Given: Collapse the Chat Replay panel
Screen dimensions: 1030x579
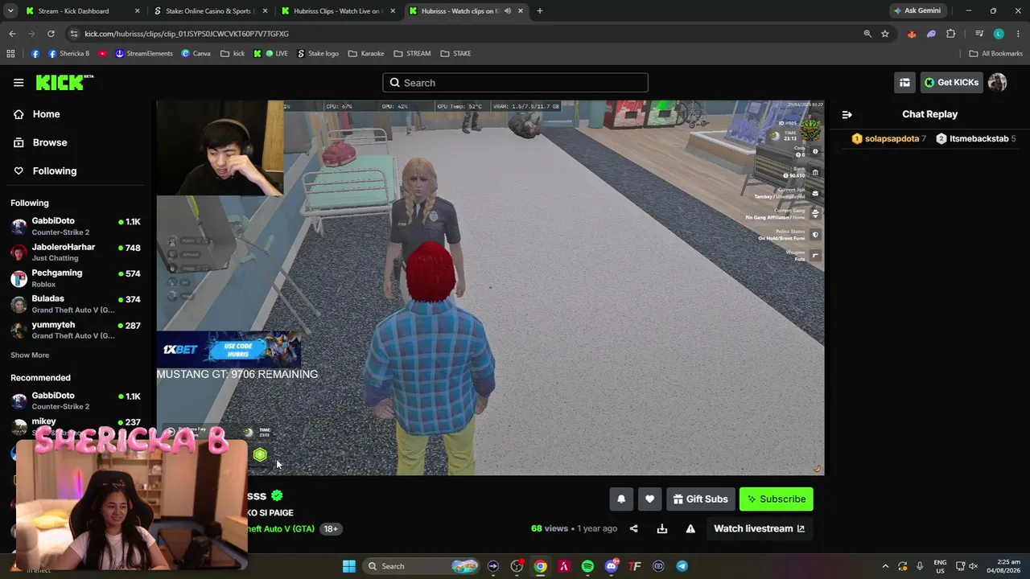Looking at the screenshot, I should point(847,114).
